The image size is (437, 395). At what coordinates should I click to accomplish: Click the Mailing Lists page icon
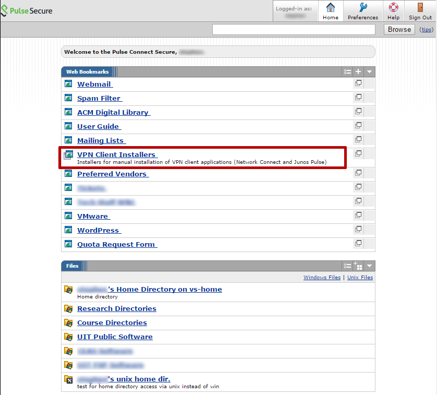(68, 140)
